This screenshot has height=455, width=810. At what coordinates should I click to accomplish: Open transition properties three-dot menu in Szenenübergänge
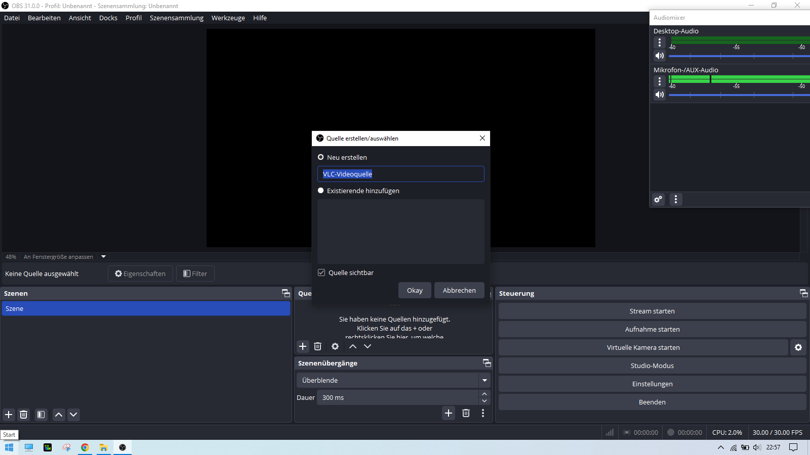pyautogui.click(x=483, y=413)
